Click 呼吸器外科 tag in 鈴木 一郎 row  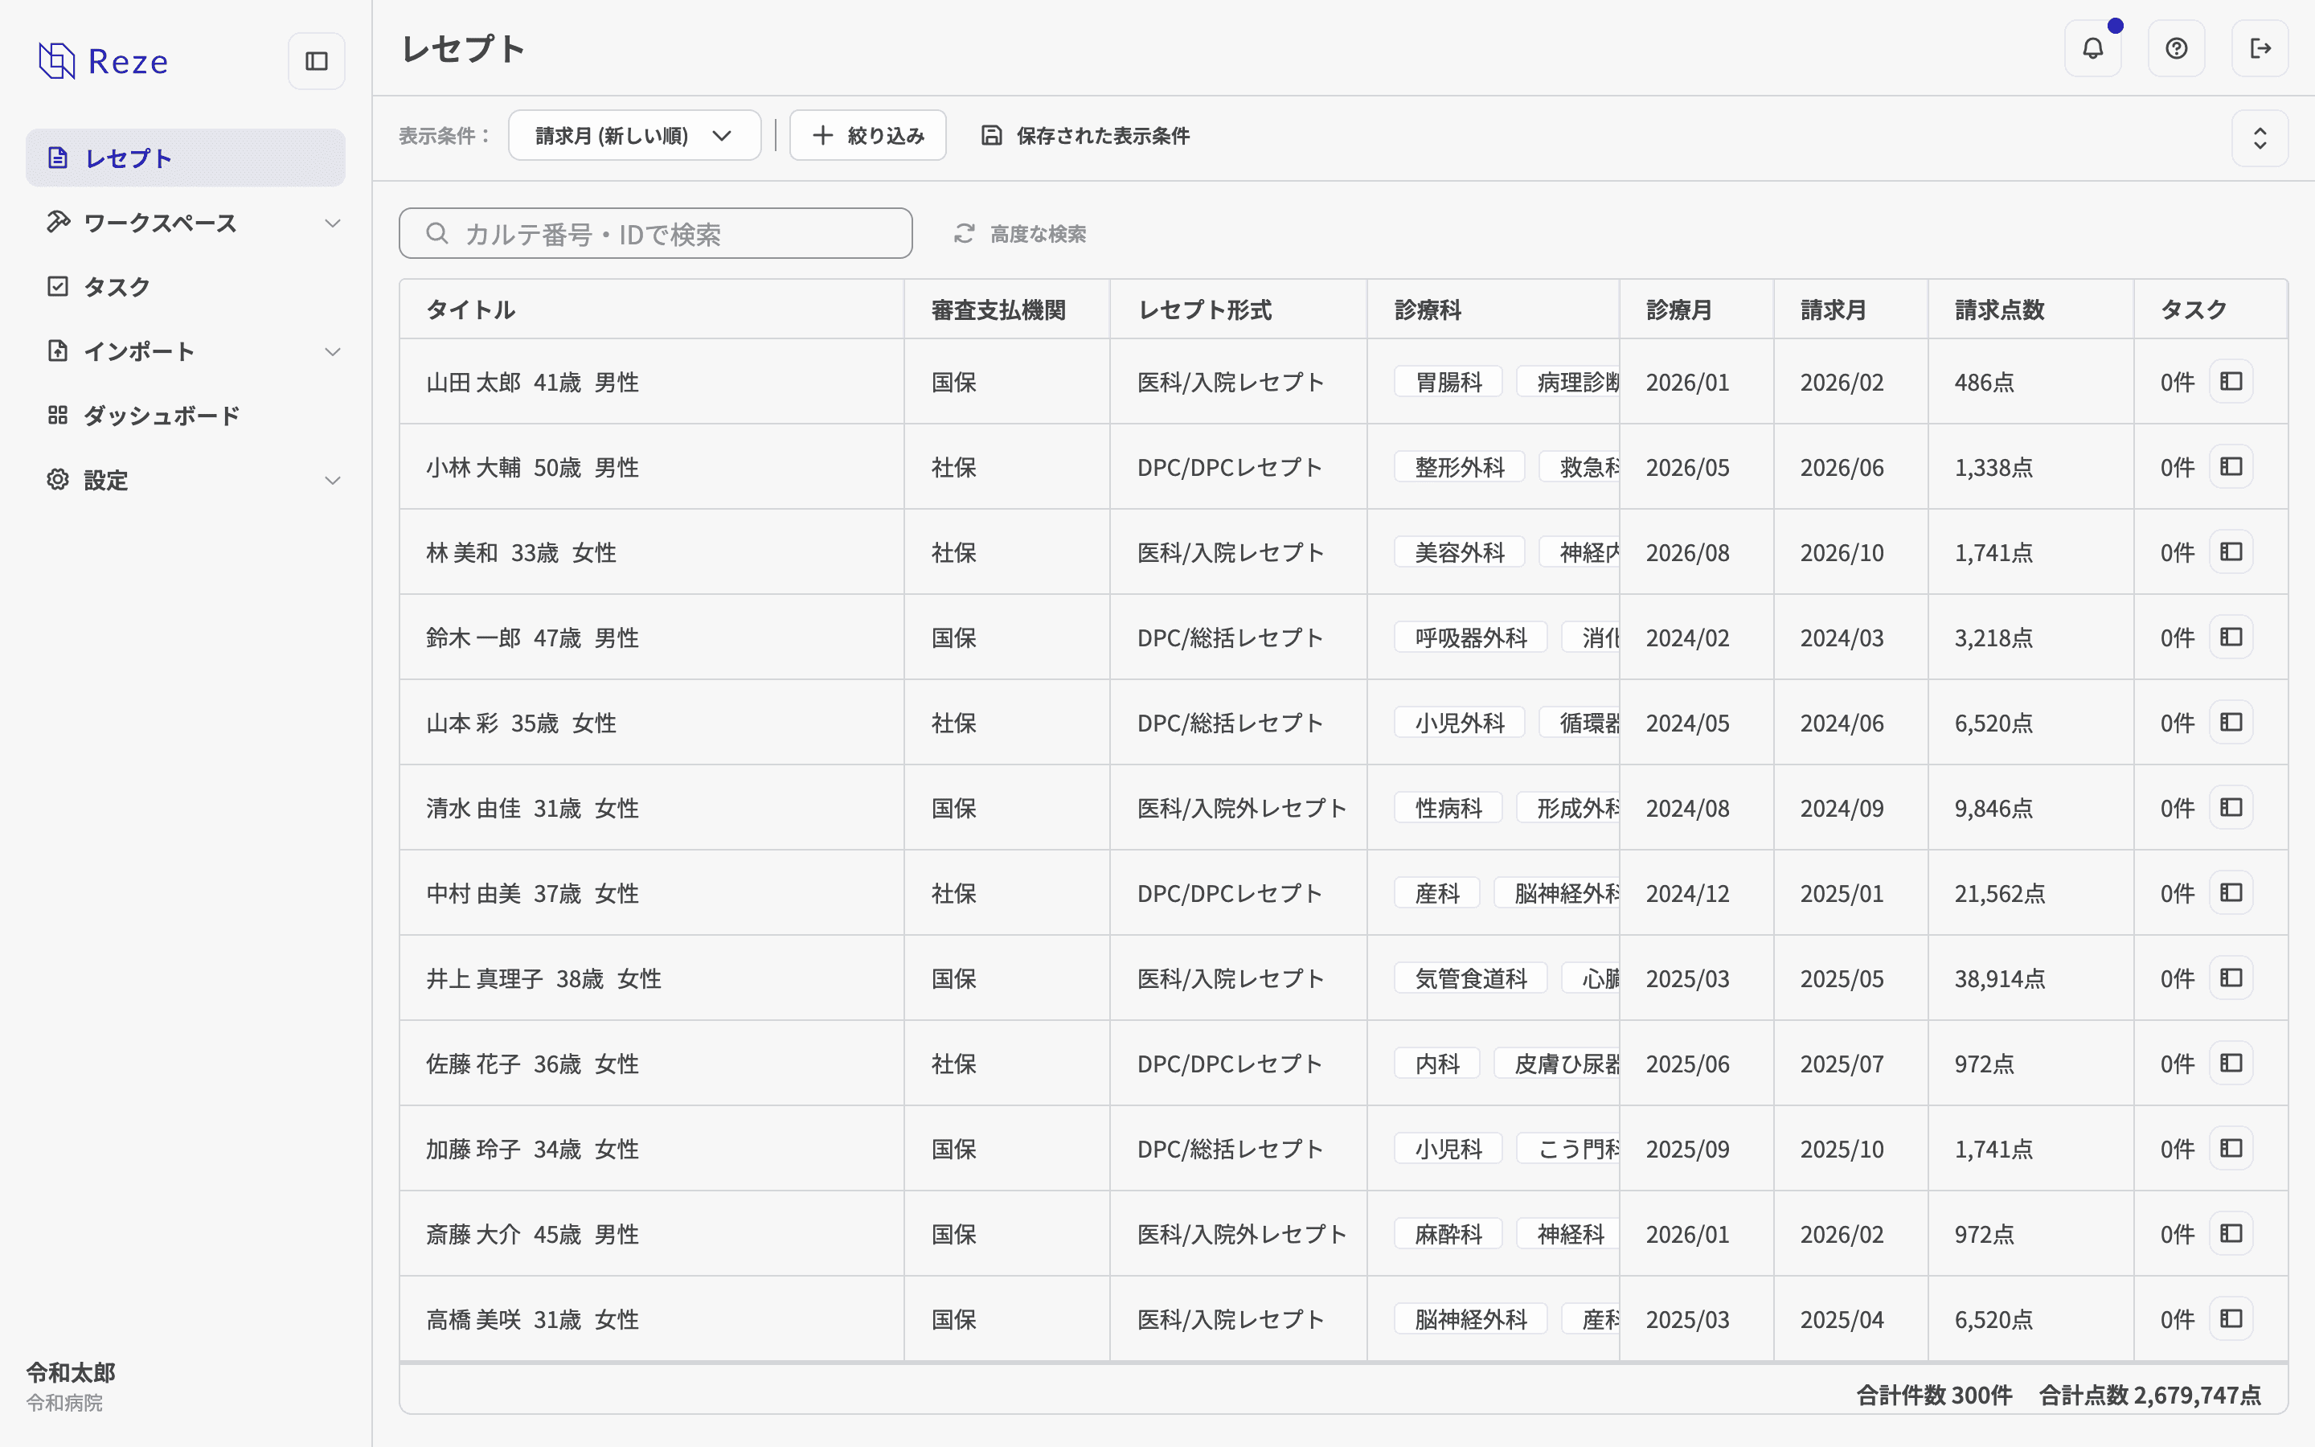point(1470,637)
